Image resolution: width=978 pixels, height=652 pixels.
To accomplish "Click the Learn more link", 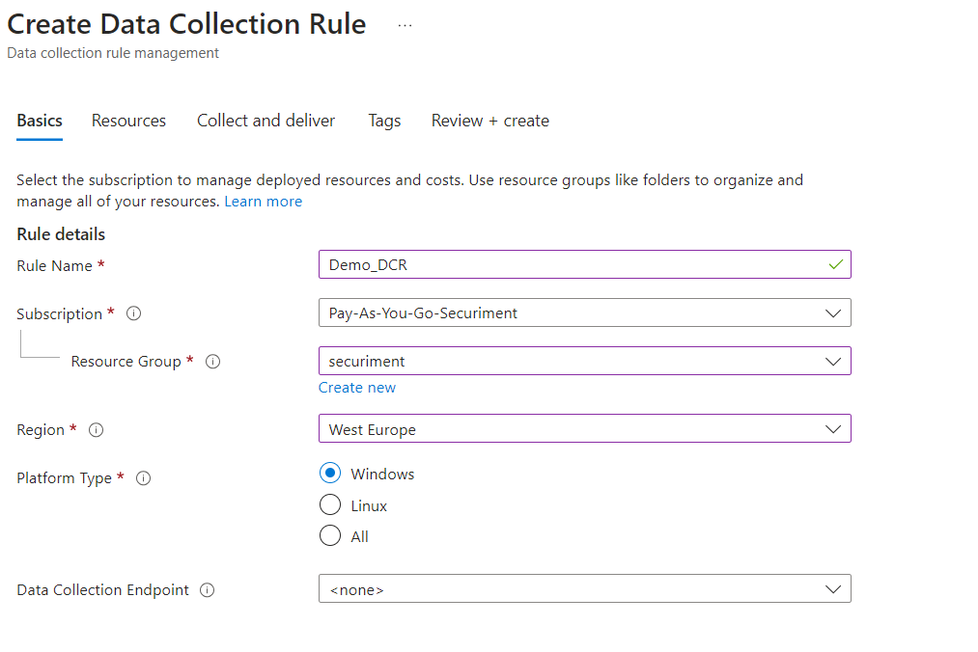I will coord(263,202).
